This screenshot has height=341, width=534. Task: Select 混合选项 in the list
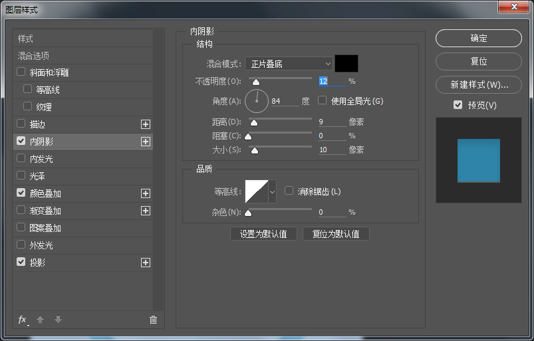[x=83, y=55]
